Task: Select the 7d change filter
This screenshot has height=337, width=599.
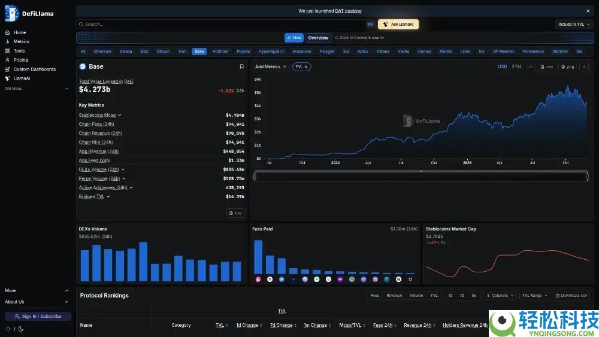Action: point(461,296)
